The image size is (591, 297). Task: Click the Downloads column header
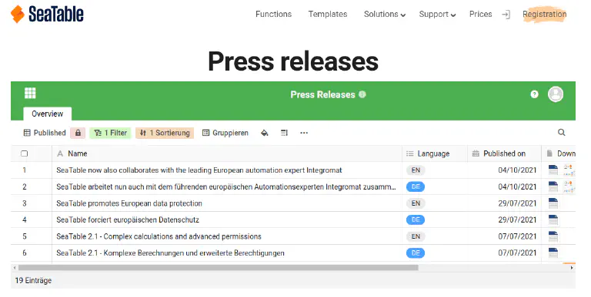pyautogui.click(x=559, y=153)
